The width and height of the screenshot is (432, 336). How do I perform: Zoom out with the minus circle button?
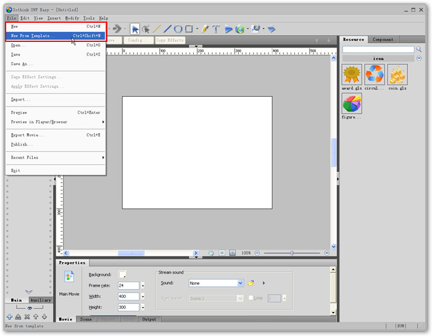pos(257,253)
